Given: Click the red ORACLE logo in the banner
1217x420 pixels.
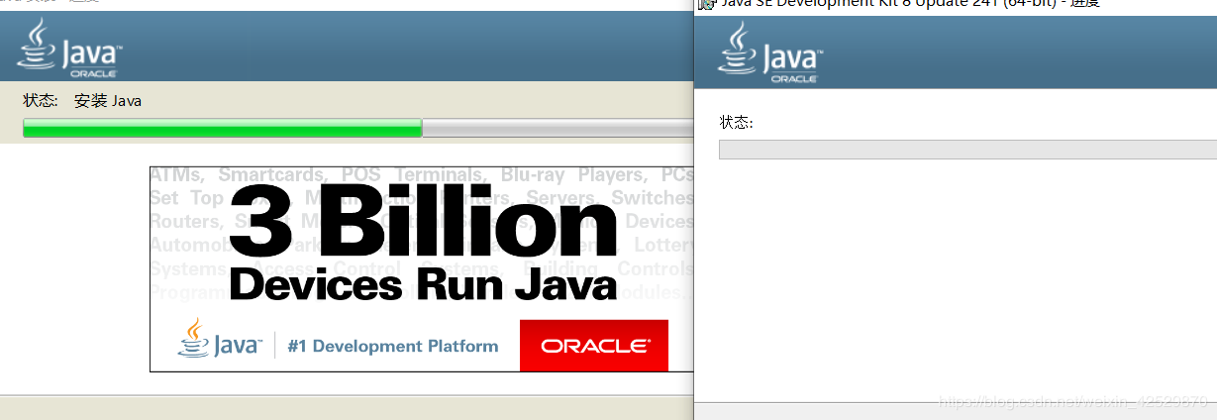Looking at the screenshot, I should pyautogui.click(x=594, y=346).
